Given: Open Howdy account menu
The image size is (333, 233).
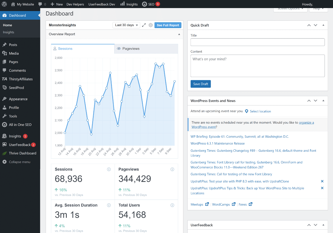Looking at the screenshot, I should (x=307, y=4).
